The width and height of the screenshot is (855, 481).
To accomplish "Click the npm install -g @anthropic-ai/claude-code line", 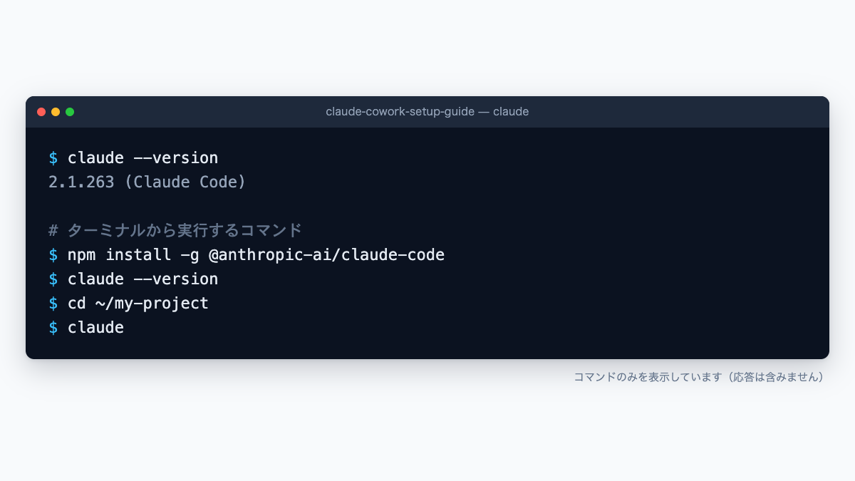I will click(247, 255).
